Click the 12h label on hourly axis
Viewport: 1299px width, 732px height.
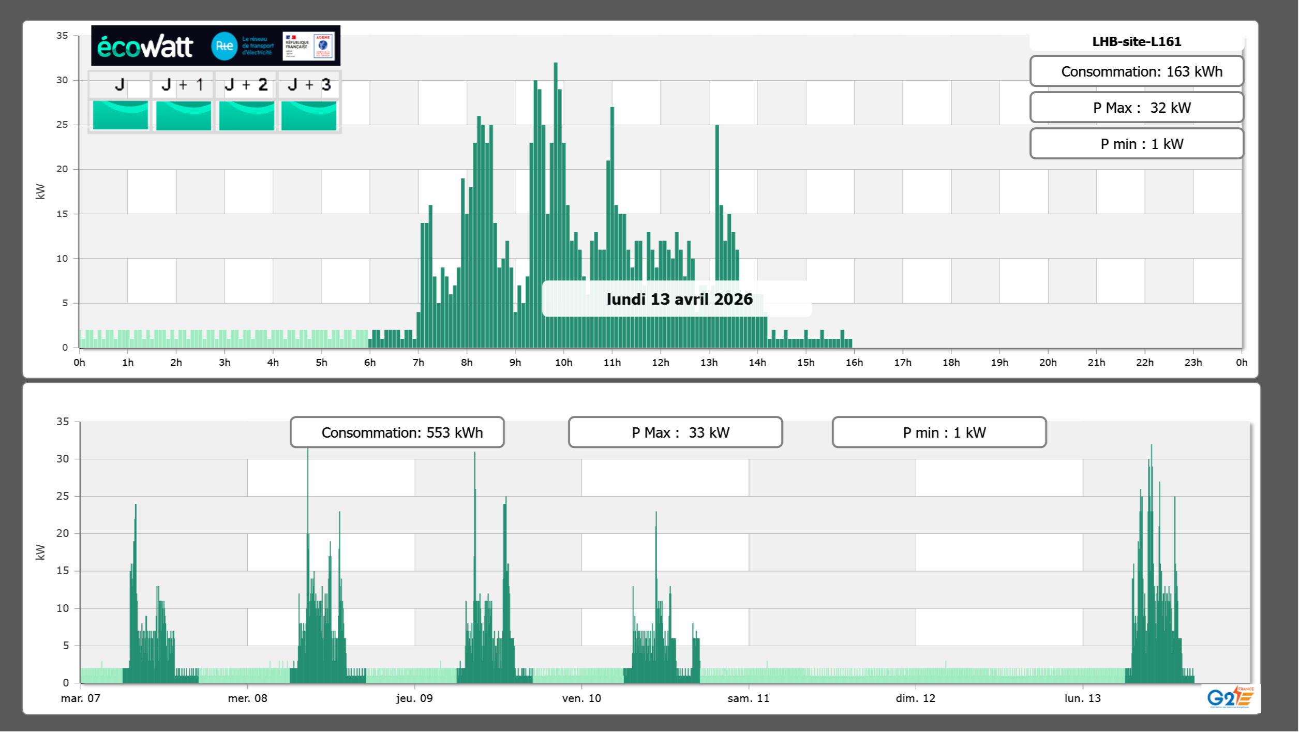(x=660, y=363)
